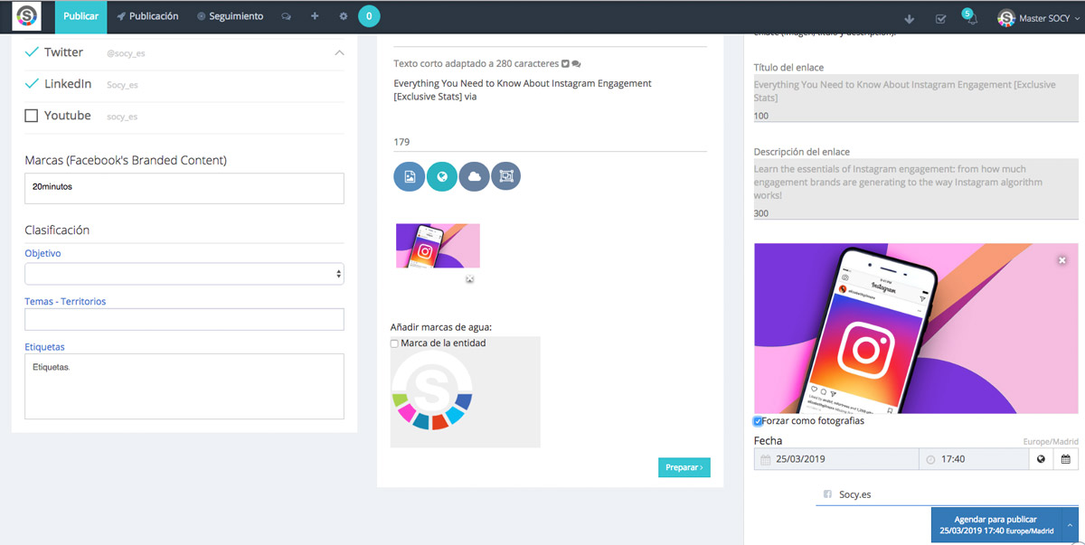This screenshot has height=545, width=1085.
Task: Click the teal counter badge showing 0
Action: point(369,16)
